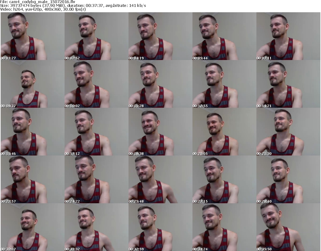Click the duration value 00:37:37
Screen dimensions: 321x251
tap(94, 6)
